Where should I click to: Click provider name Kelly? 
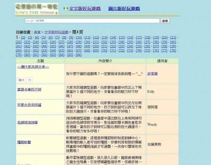(x=151, y=92)
